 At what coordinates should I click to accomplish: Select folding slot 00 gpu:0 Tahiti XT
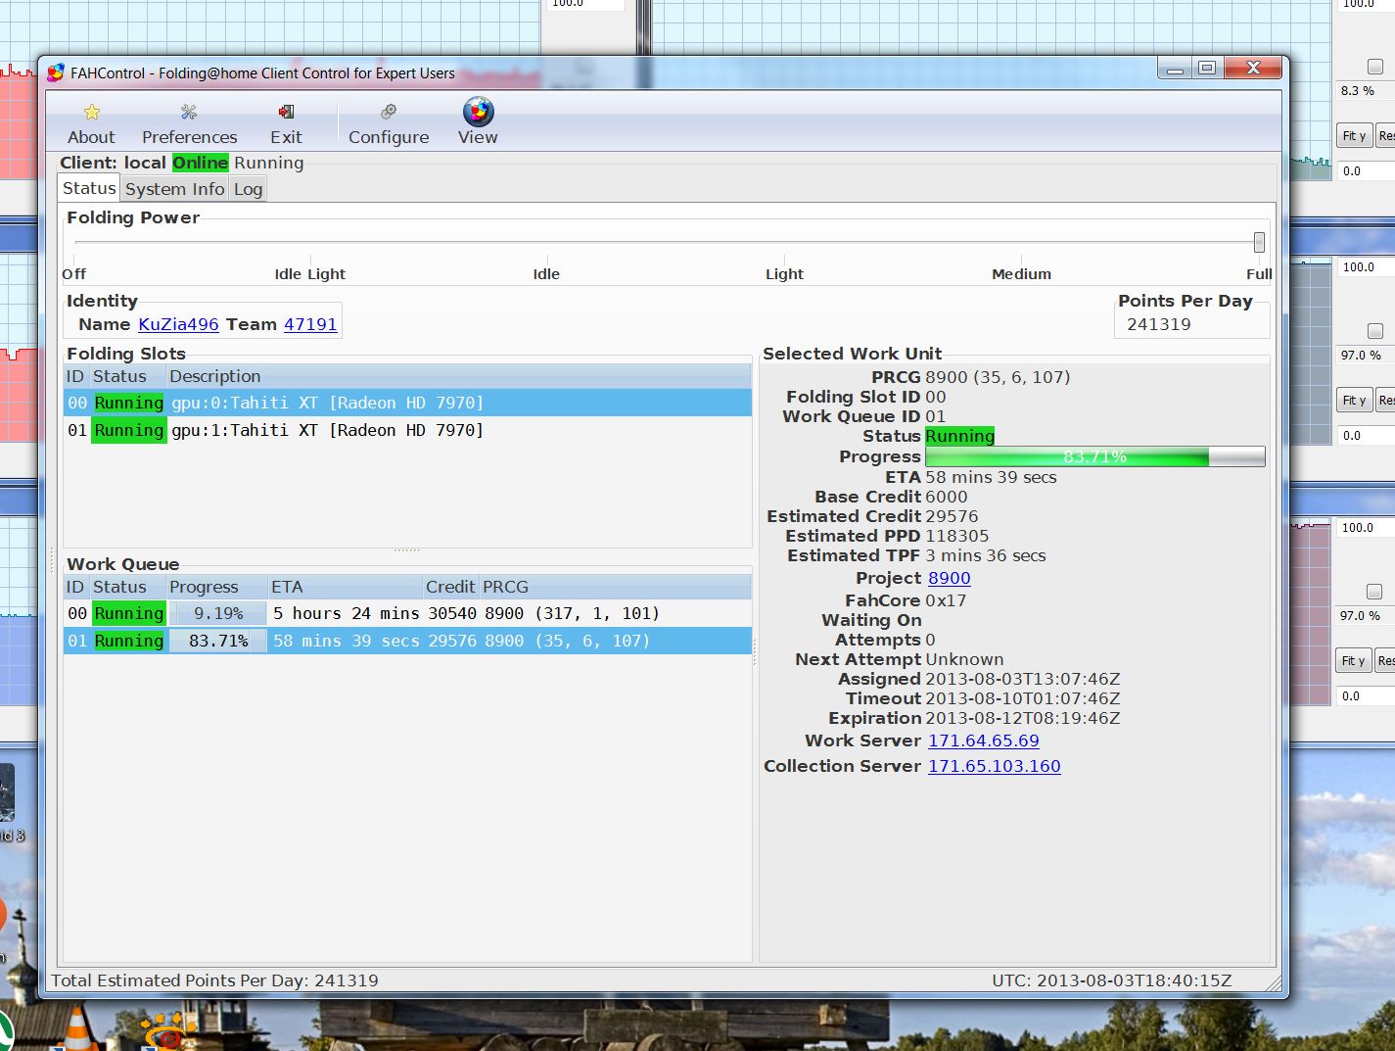click(x=407, y=403)
